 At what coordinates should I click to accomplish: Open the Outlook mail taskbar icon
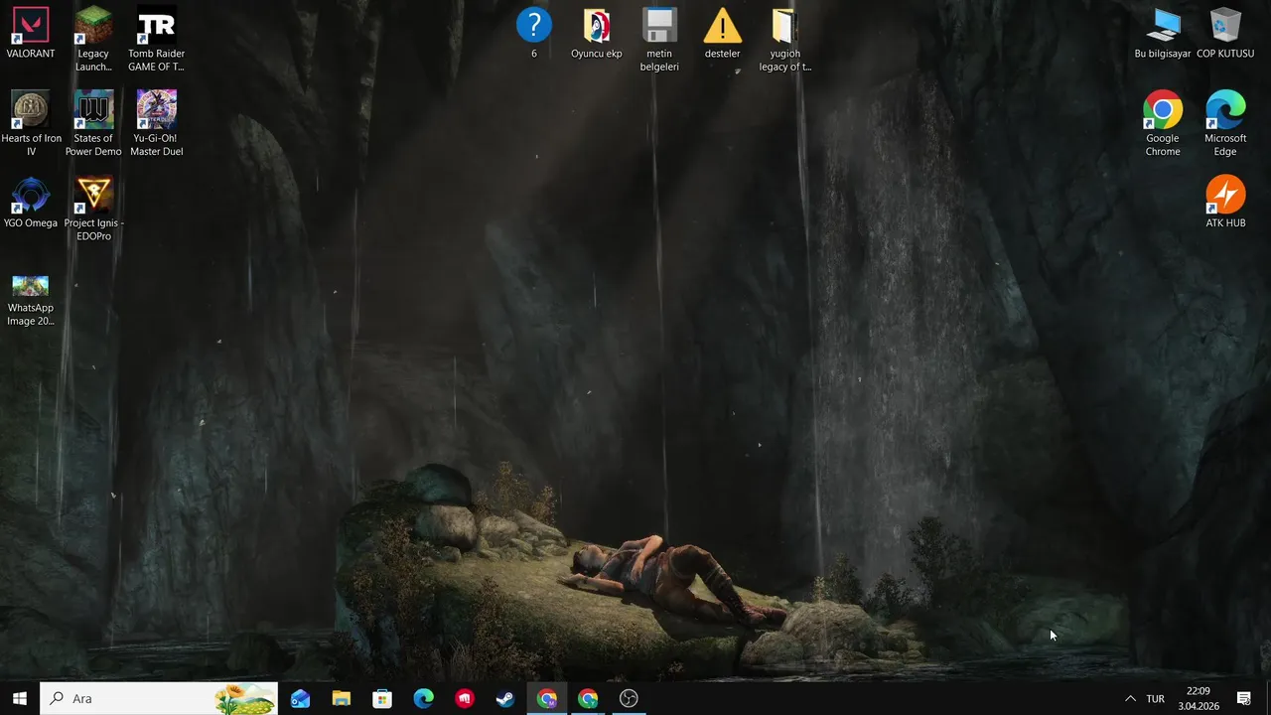[300, 698]
